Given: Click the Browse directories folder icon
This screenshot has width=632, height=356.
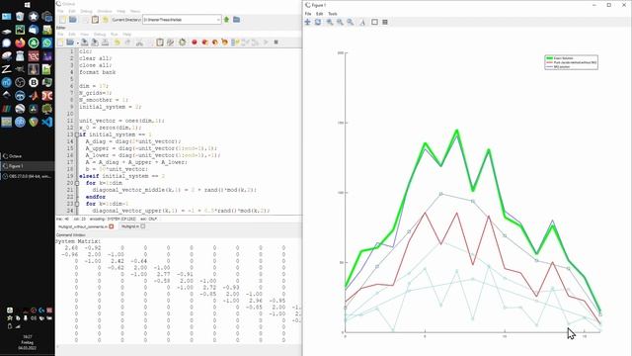Looking at the screenshot, I should pos(237,20).
